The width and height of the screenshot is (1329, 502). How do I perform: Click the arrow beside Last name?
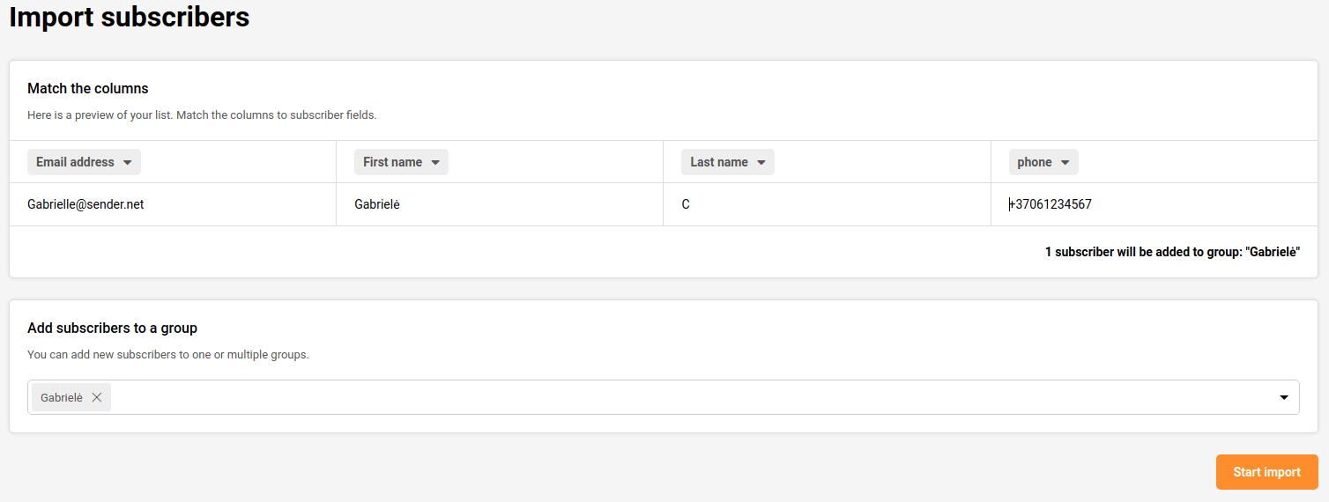(x=761, y=163)
